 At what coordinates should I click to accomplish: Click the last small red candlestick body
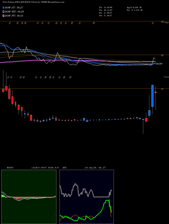click(x=155, y=92)
